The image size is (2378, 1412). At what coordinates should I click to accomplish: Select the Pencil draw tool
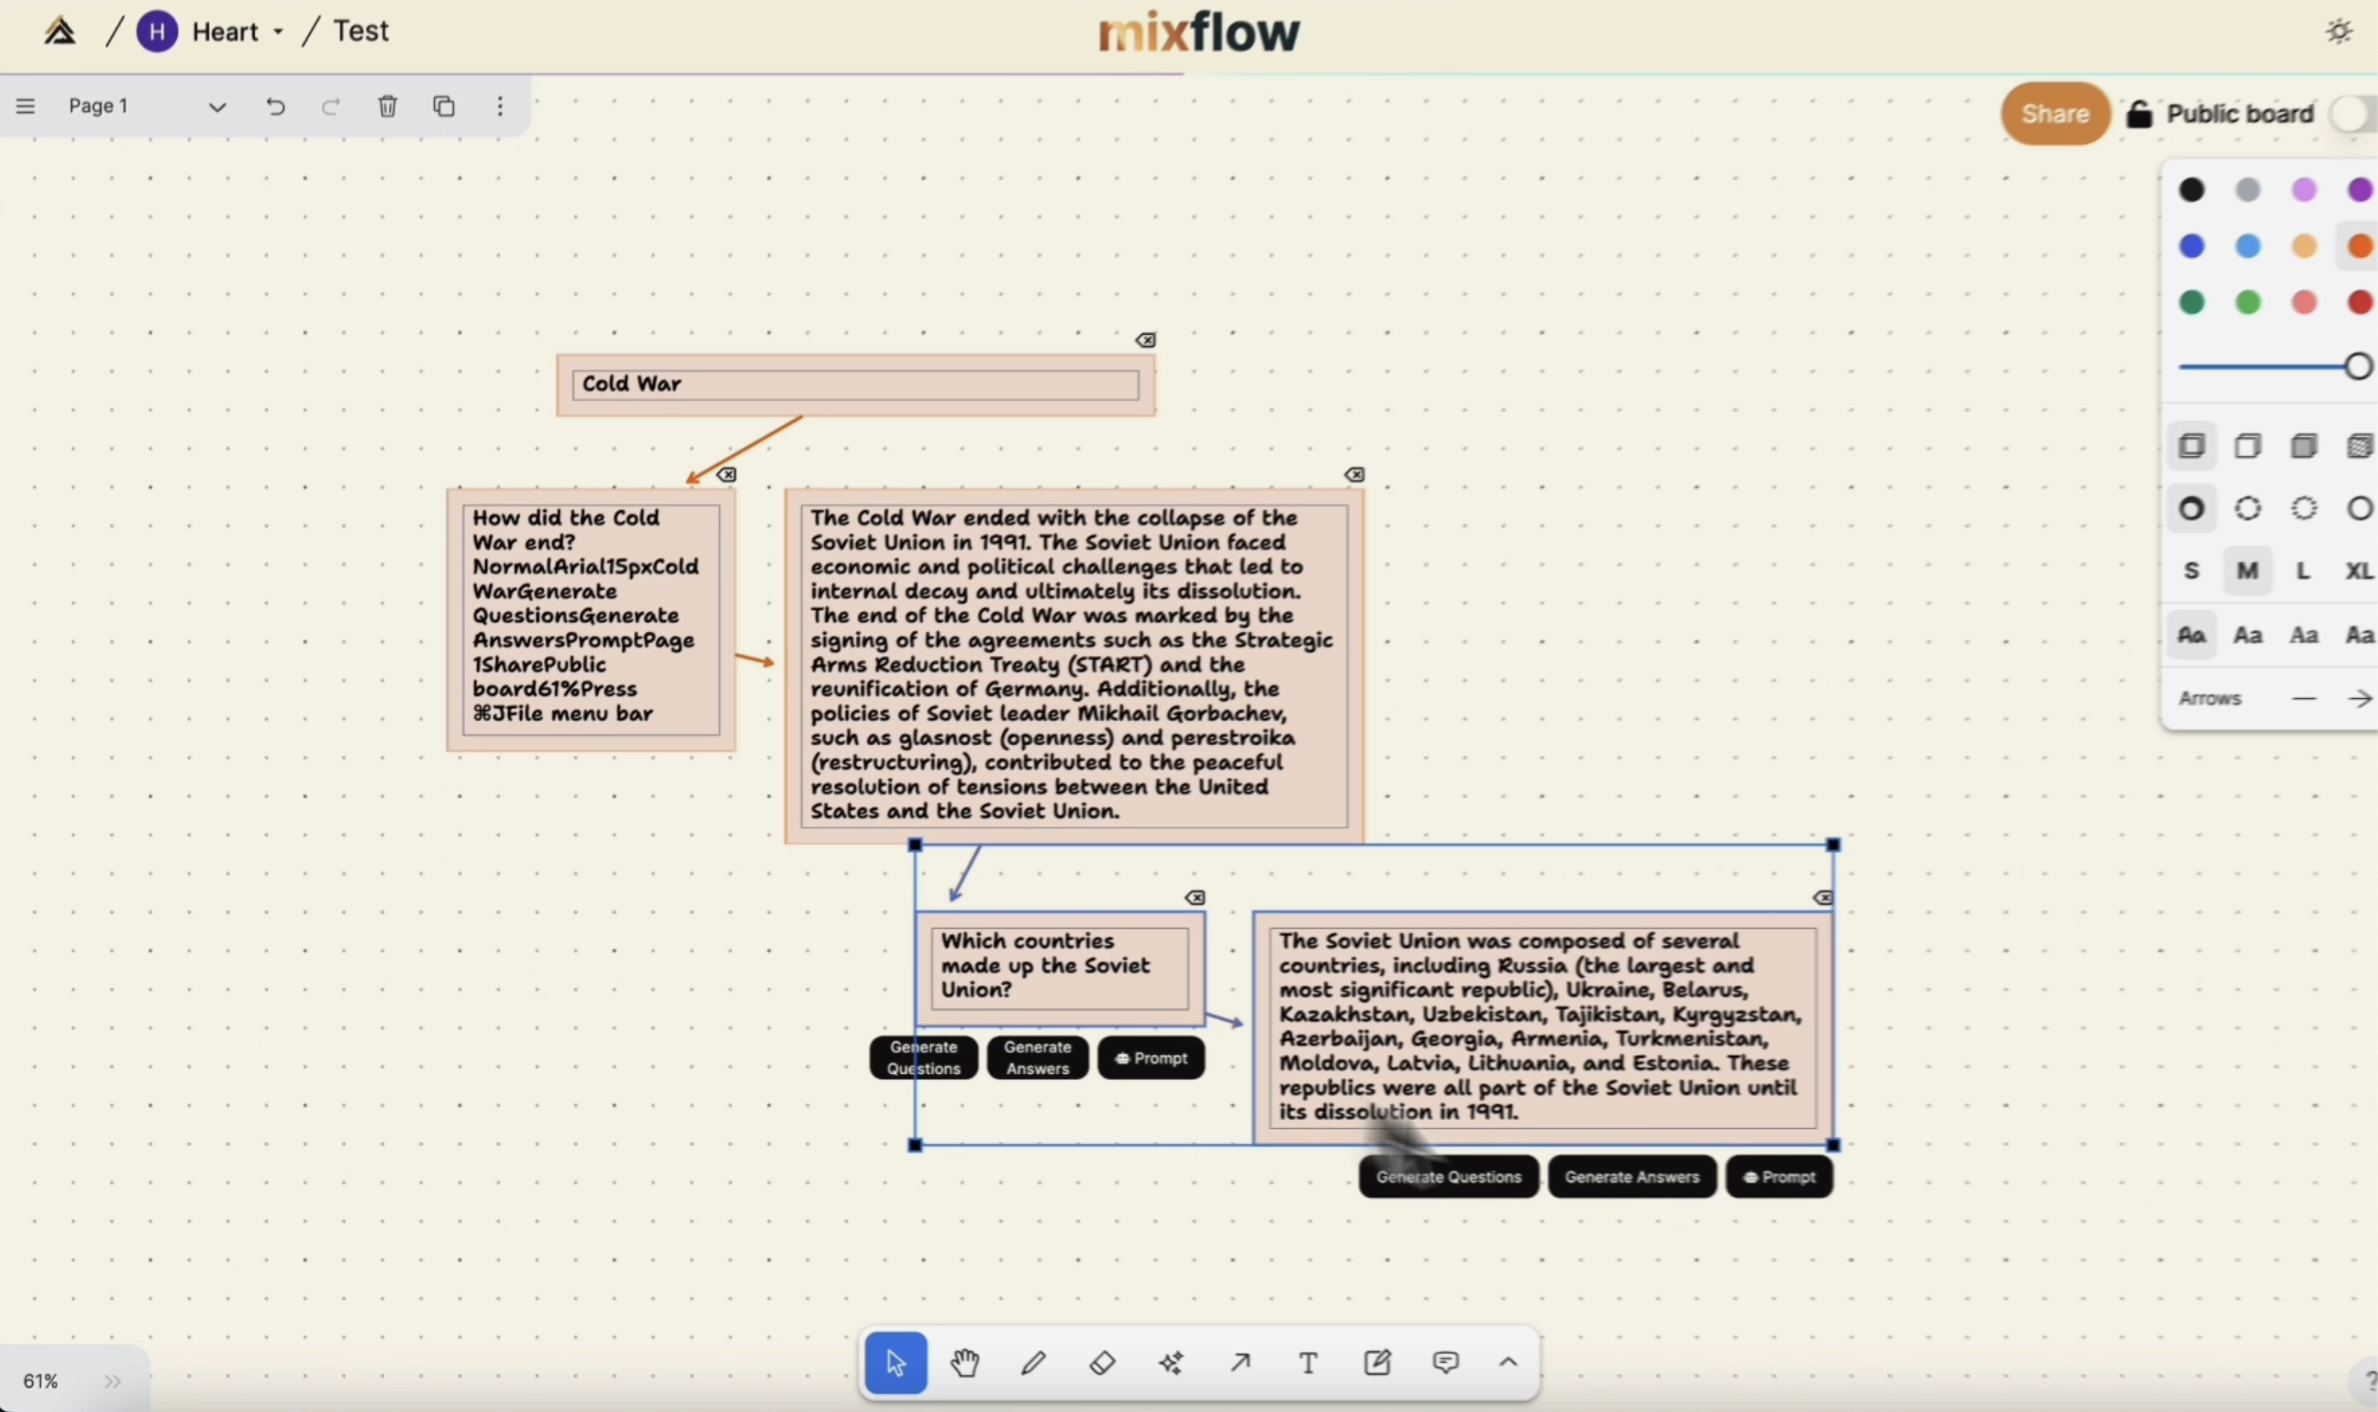pos(1034,1363)
